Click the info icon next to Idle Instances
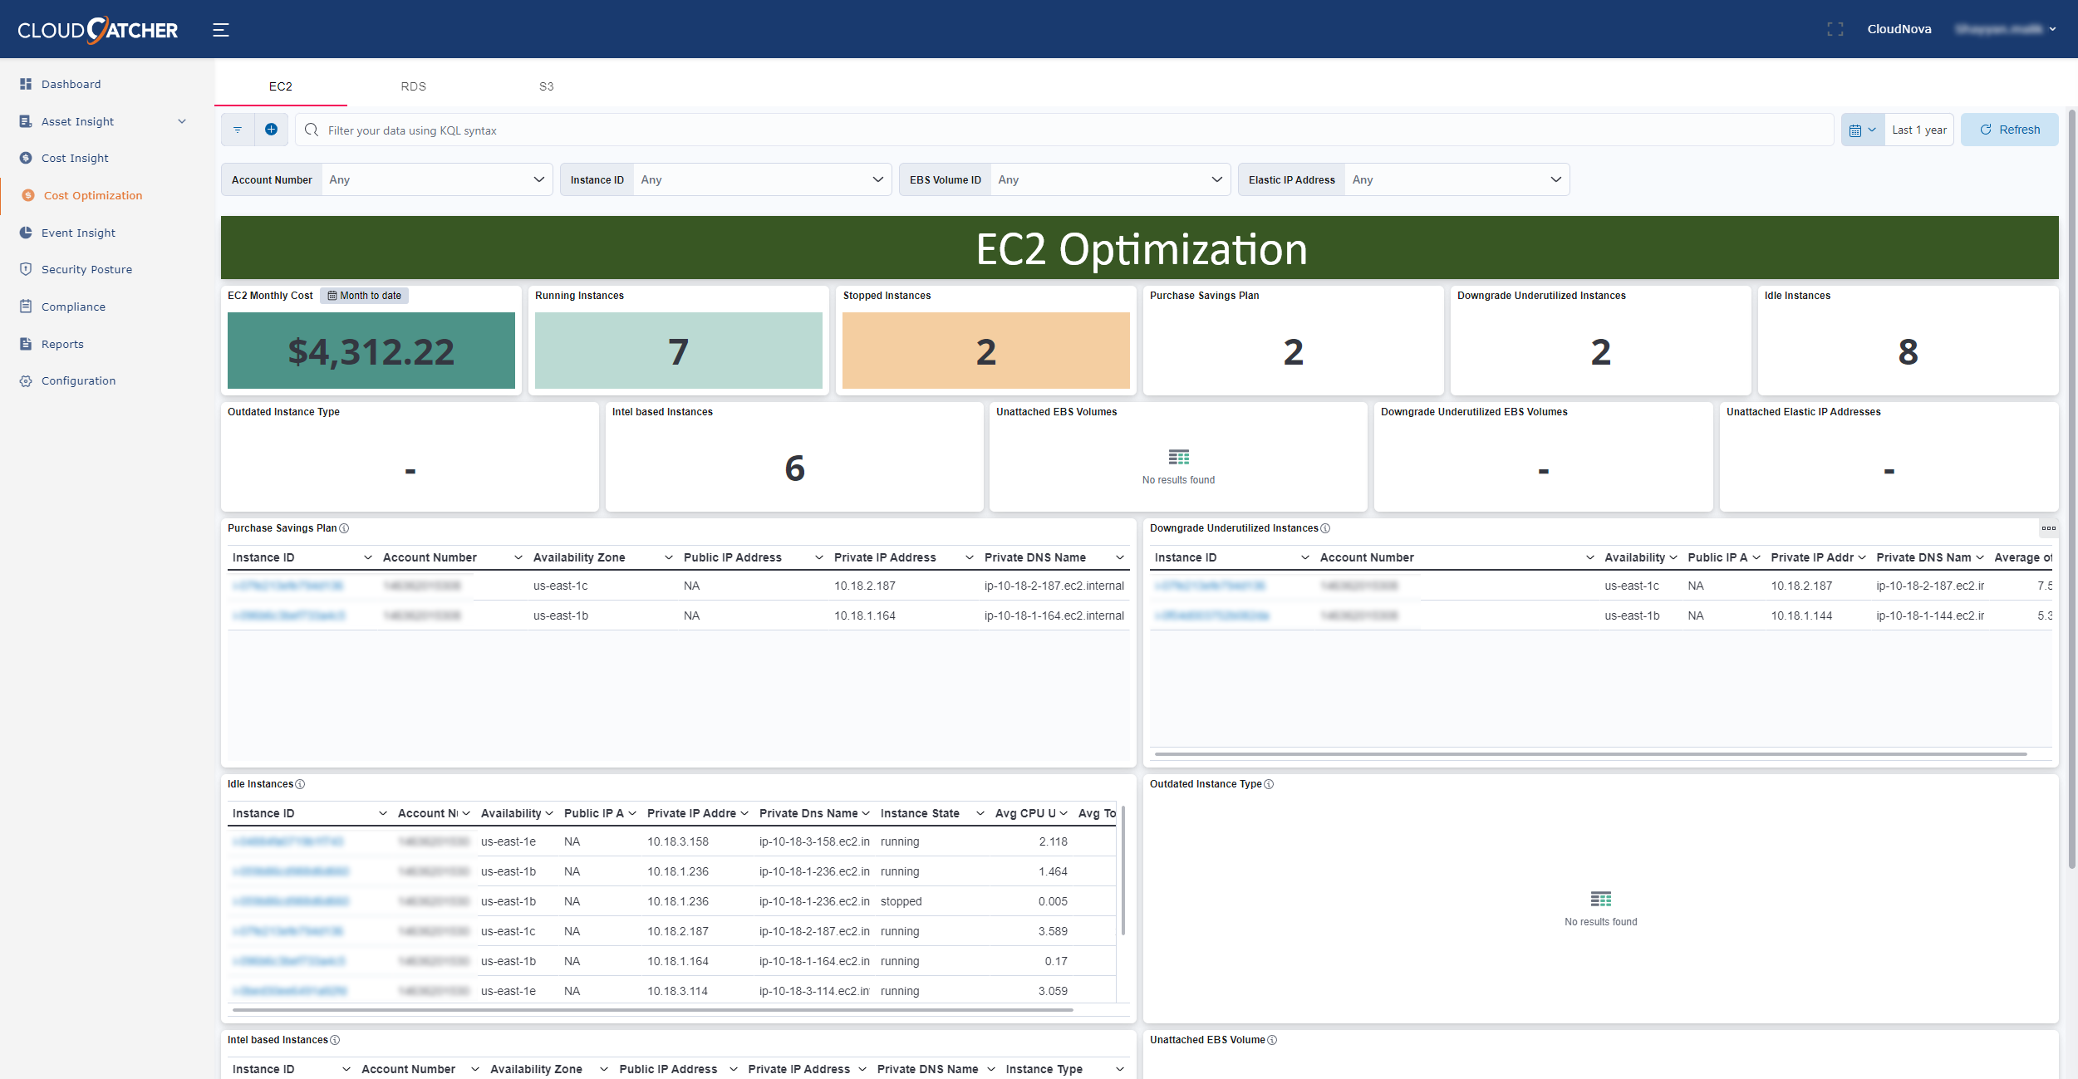Image resolution: width=2078 pixels, height=1079 pixels. [300, 784]
